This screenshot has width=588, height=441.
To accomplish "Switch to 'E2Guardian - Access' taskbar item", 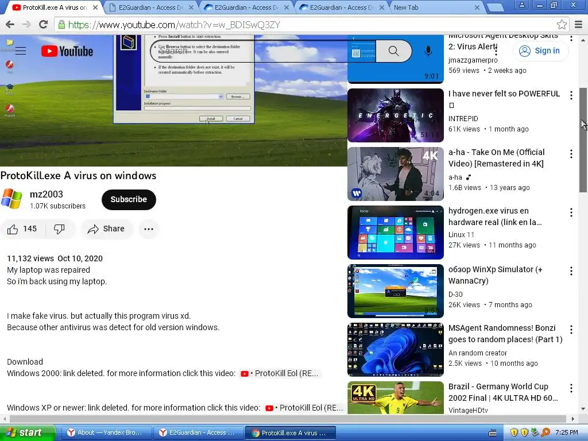I will point(198,433).
